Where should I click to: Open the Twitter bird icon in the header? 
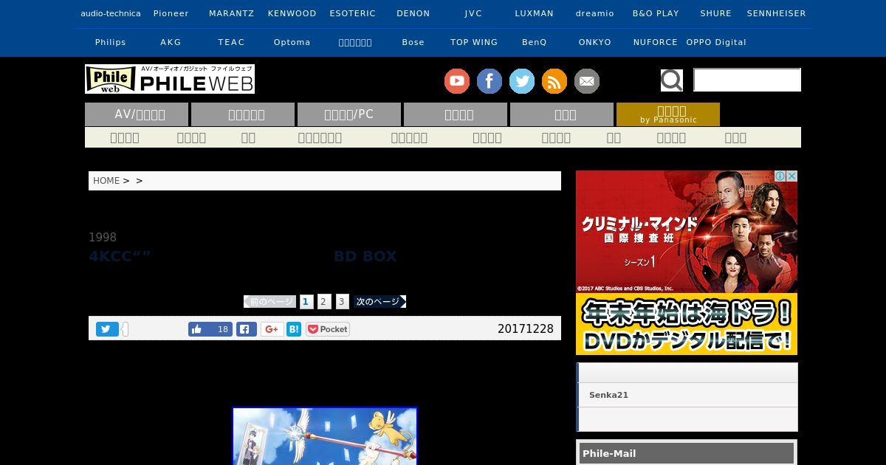pyautogui.click(x=522, y=81)
